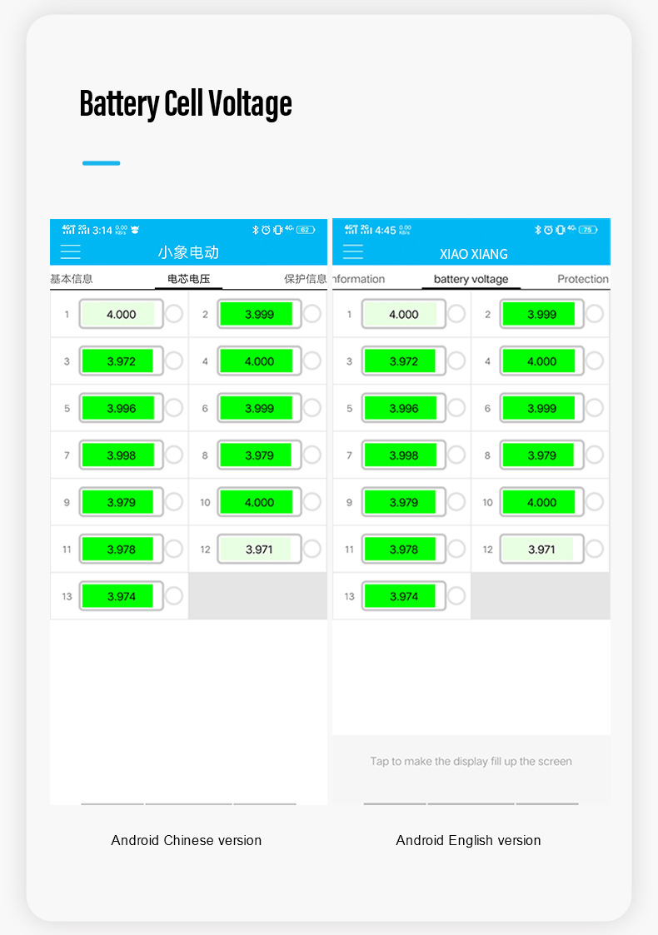Open hamburger menu beside XIAO XIANG title
The width and height of the screenshot is (658, 935).
[353, 252]
